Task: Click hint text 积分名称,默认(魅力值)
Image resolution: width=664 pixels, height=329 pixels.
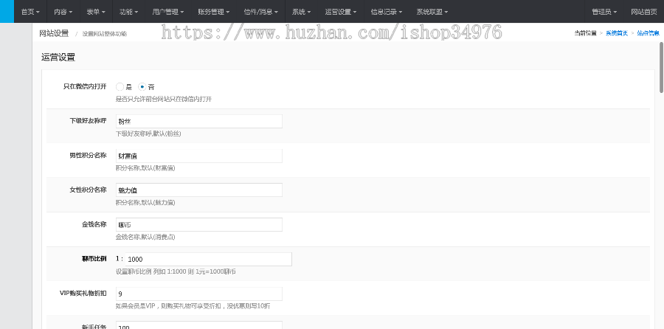Action: tap(145, 202)
